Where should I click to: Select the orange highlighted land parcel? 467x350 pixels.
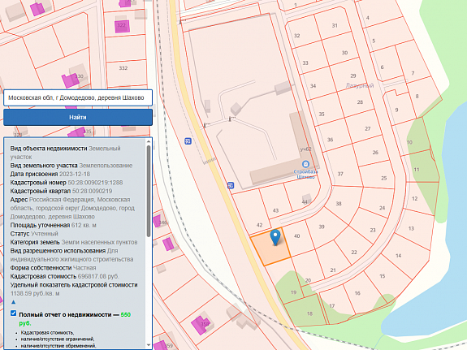[x=270, y=247]
